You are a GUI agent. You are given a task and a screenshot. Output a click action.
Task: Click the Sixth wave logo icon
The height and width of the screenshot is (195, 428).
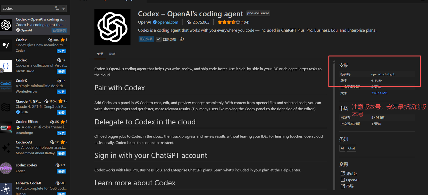coord(6,107)
